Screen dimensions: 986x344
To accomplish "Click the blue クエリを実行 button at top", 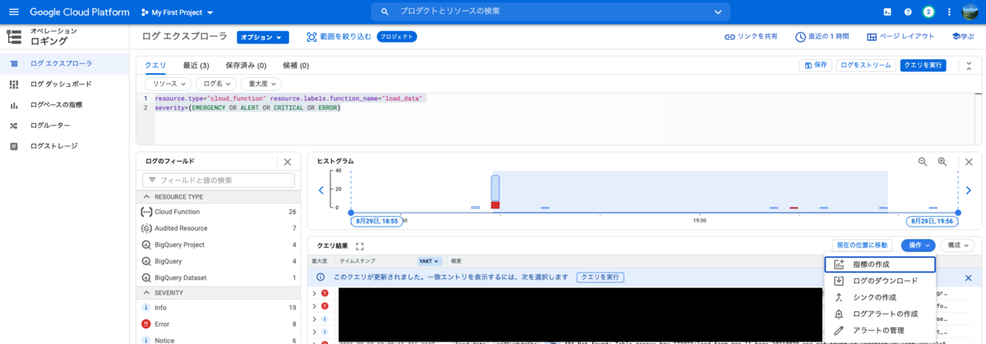I will [x=923, y=66].
